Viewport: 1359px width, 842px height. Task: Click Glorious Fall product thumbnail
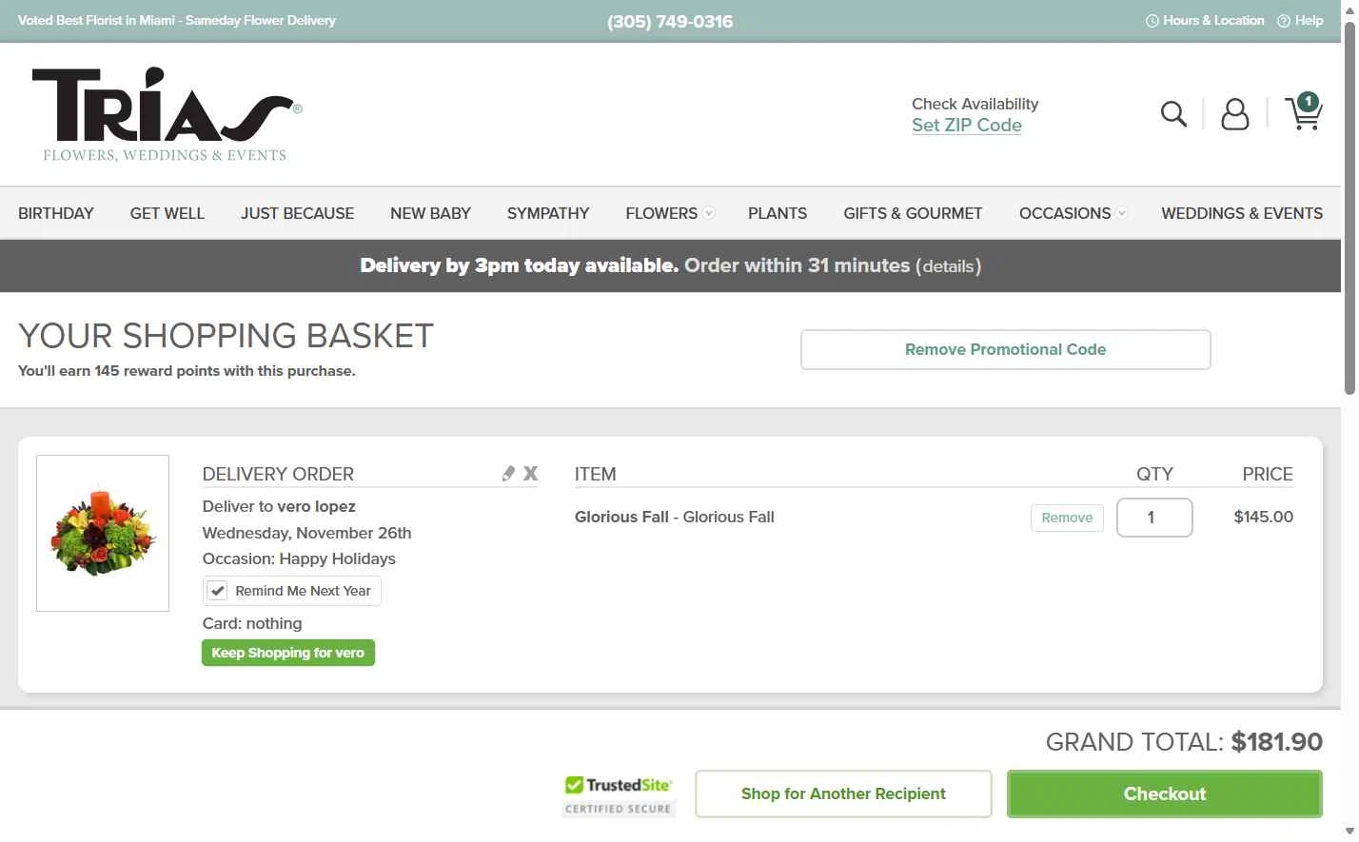point(103,533)
